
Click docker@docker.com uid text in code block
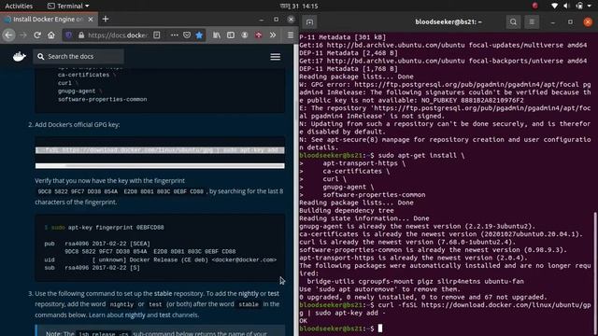pyautogui.click(x=244, y=259)
